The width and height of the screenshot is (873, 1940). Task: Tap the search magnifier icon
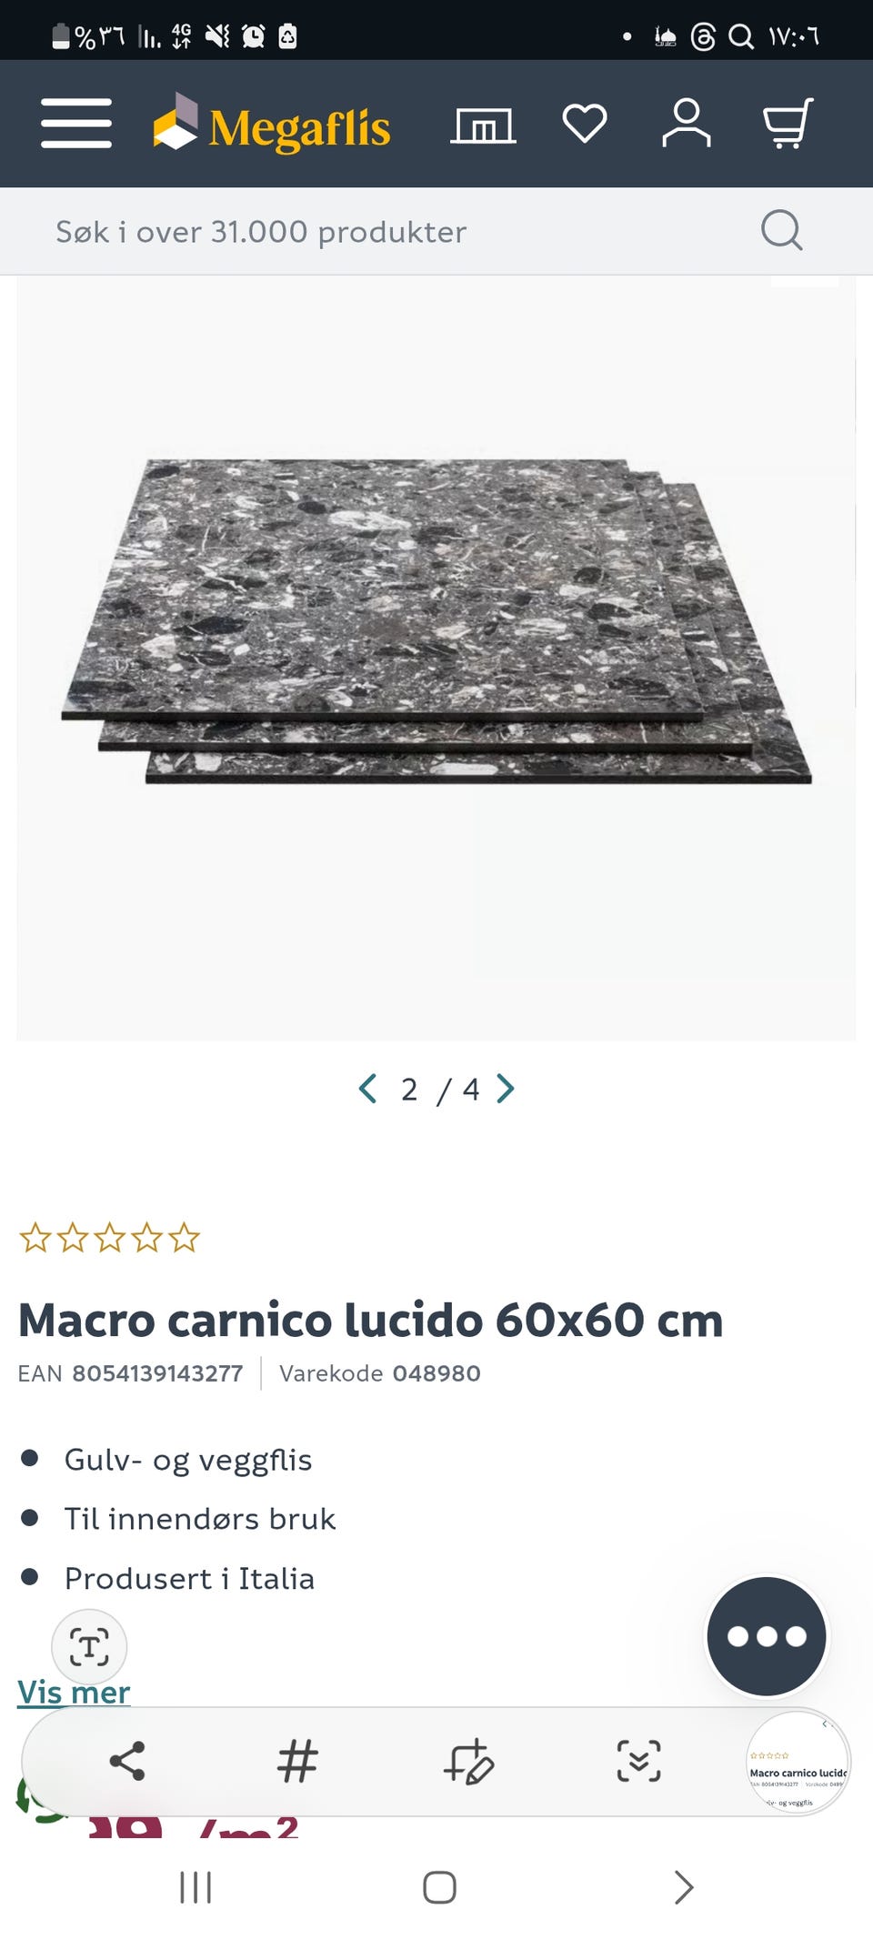781,230
